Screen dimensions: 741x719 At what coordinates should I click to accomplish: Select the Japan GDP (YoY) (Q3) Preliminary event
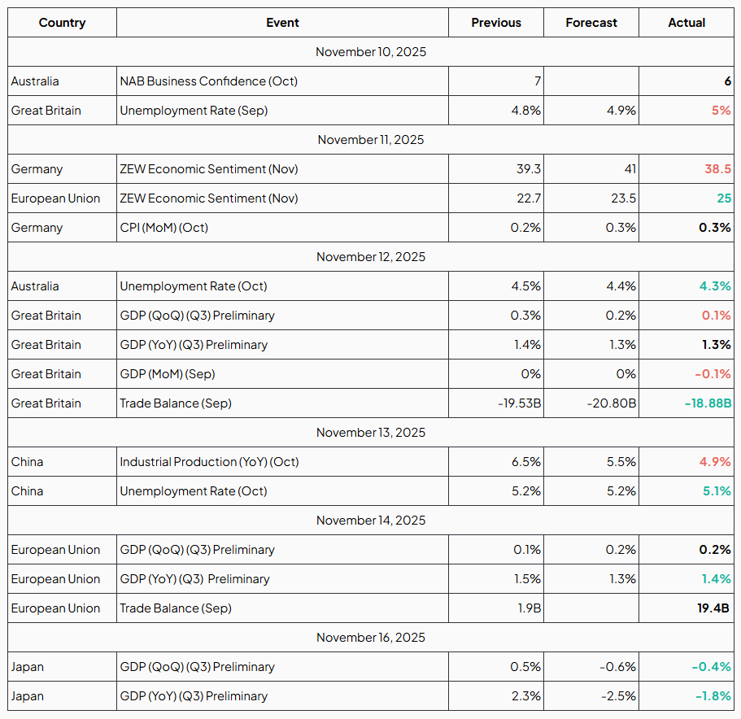[194, 696]
